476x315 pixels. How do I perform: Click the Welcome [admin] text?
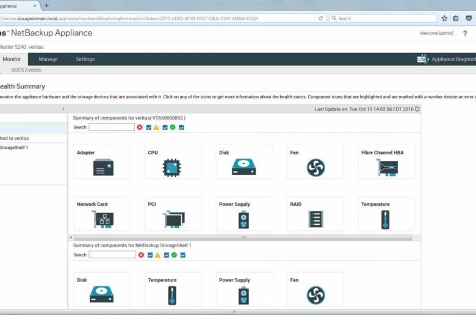(x=436, y=33)
